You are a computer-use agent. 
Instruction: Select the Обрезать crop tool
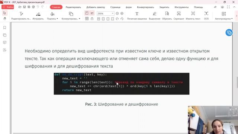coord(167,16)
